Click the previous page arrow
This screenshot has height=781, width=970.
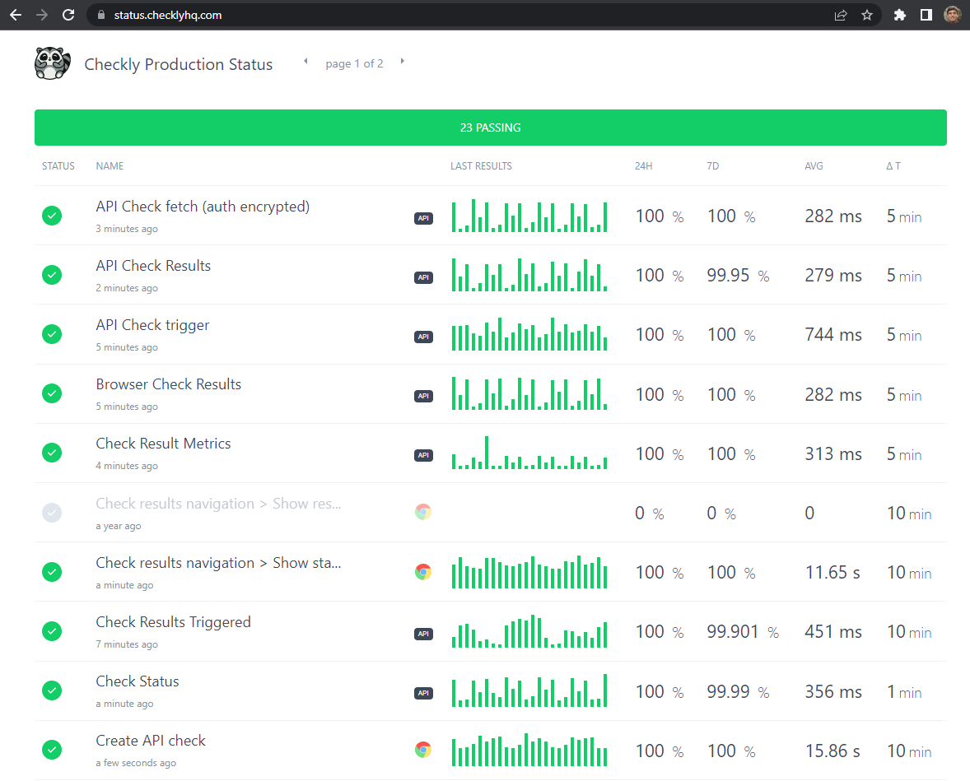pos(305,61)
